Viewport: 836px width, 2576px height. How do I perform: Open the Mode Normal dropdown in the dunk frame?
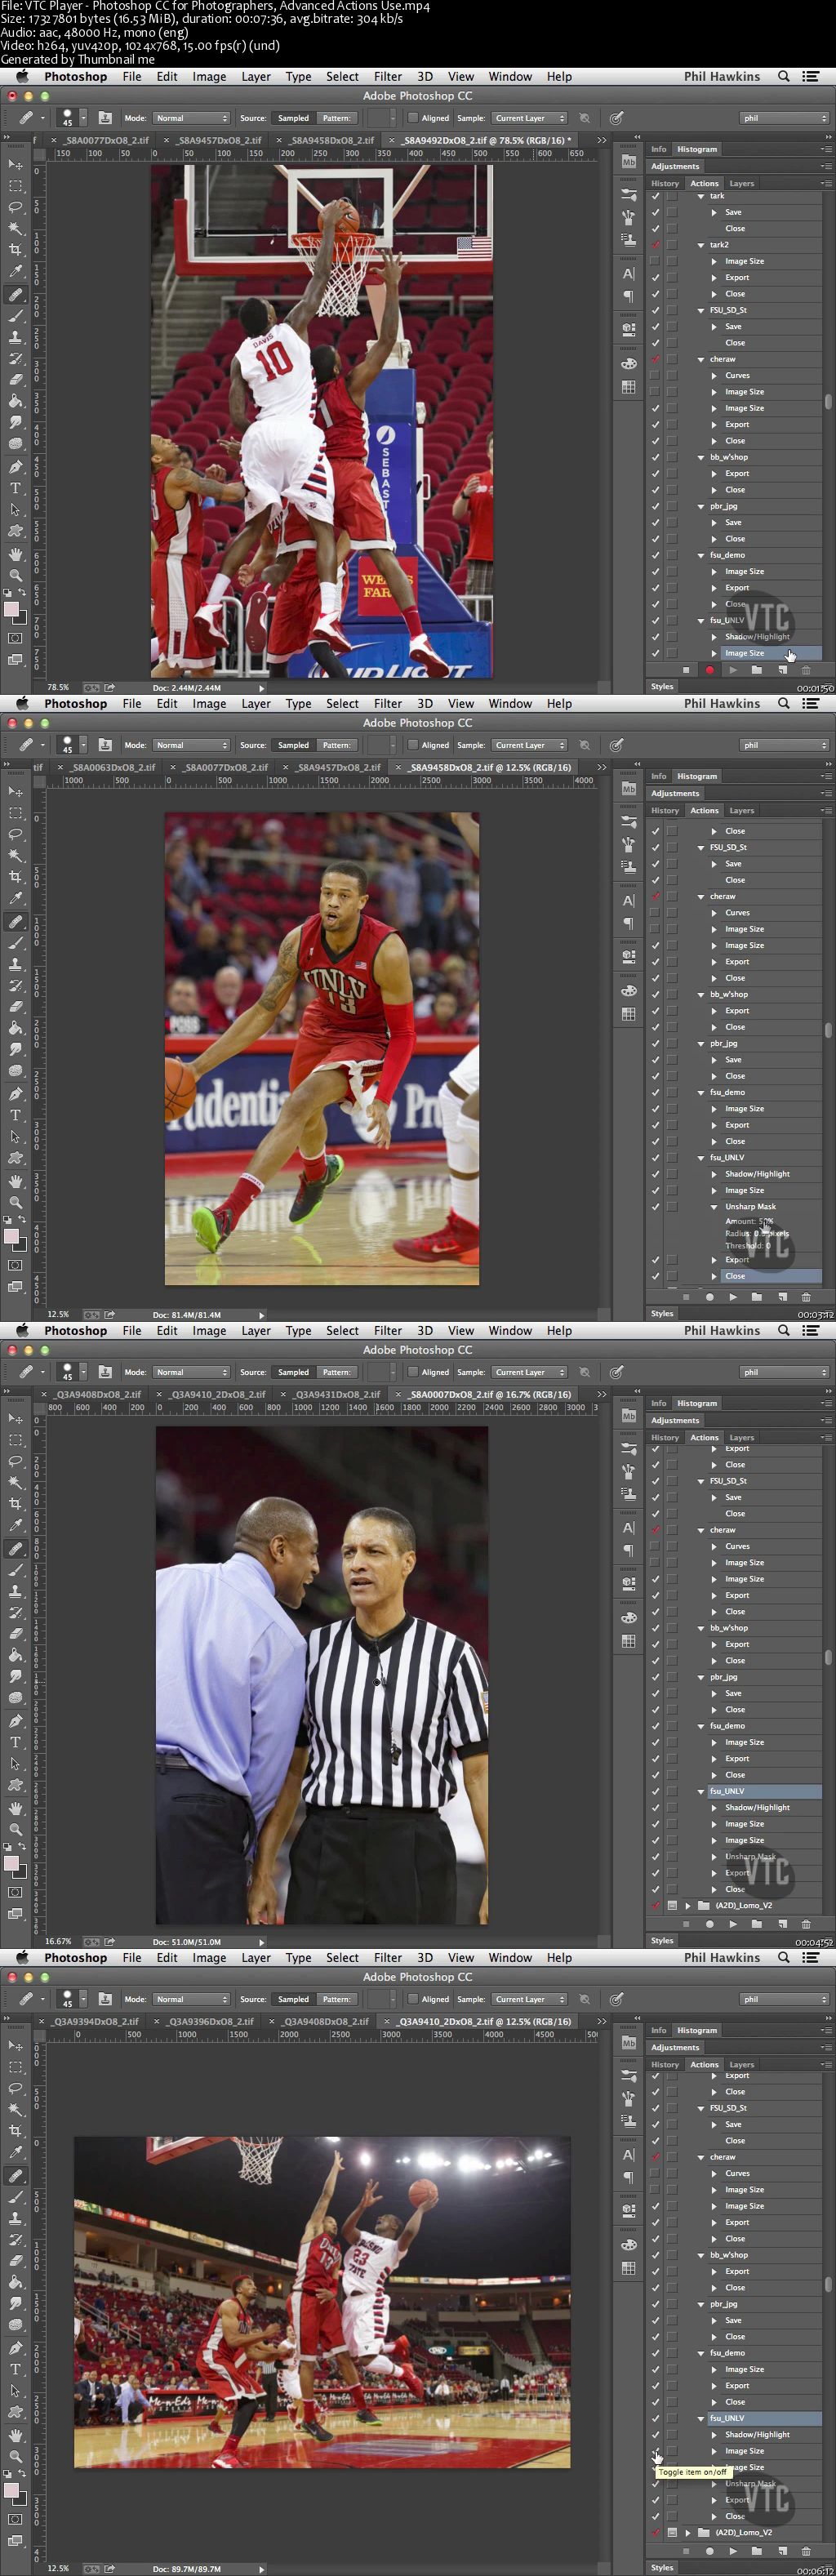point(191,118)
